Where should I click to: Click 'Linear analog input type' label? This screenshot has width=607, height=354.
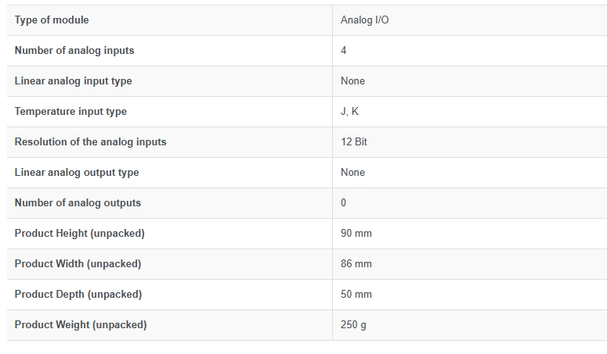point(73,81)
